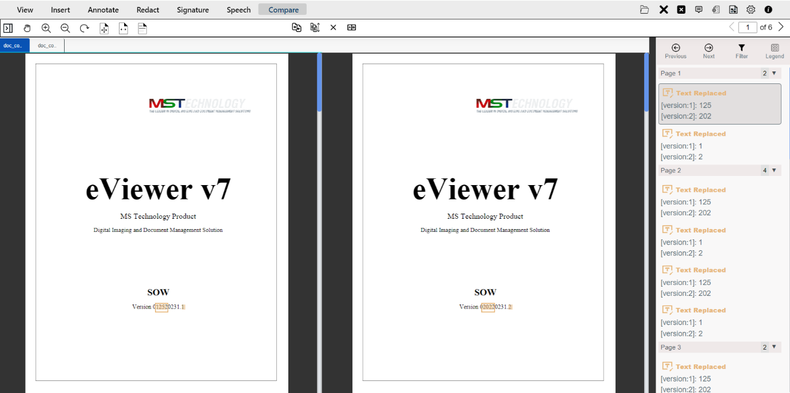The image size is (790, 393).
Task: Switch to the inactive white doc_co.. tab
Action: tap(47, 46)
